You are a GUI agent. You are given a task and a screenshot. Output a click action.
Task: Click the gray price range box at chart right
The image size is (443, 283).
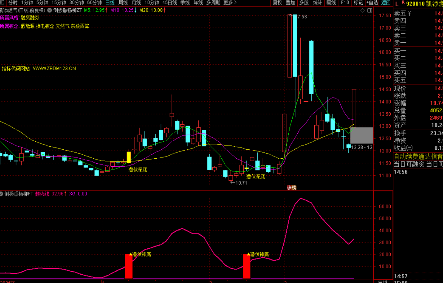pyautogui.click(x=361, y=135)
